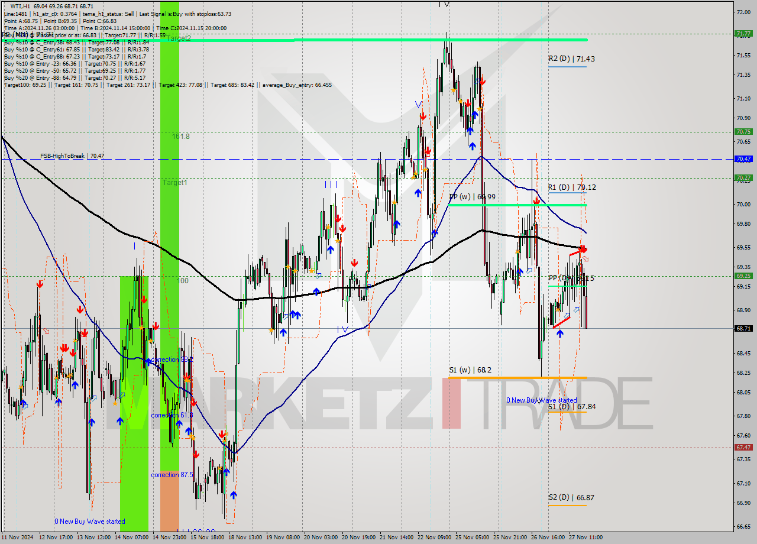Click the Target 685: 83.42 text
Viewport: 757px width, 544px height.
pyautogui.click(x=232, y=85)
